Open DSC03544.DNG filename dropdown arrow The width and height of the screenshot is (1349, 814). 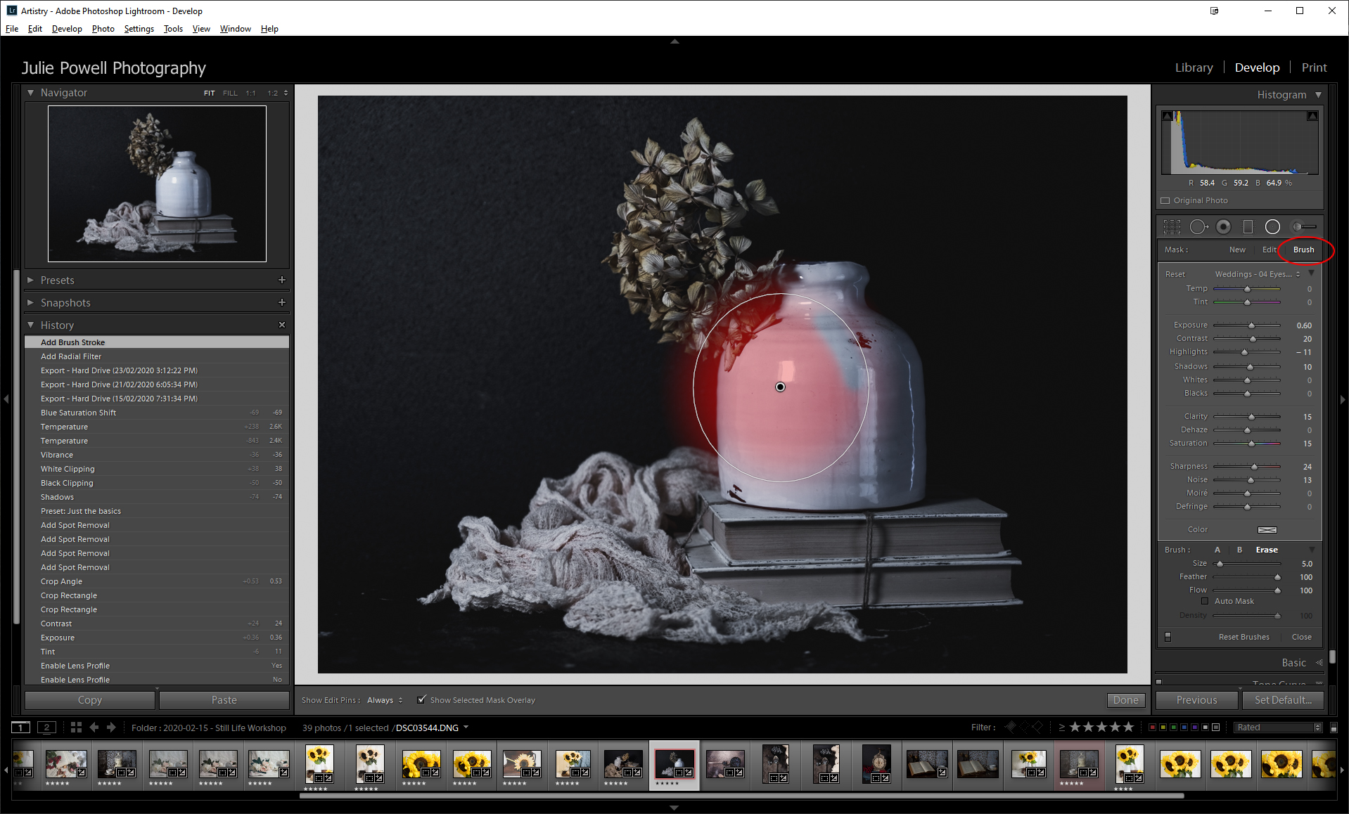point(466,728)
